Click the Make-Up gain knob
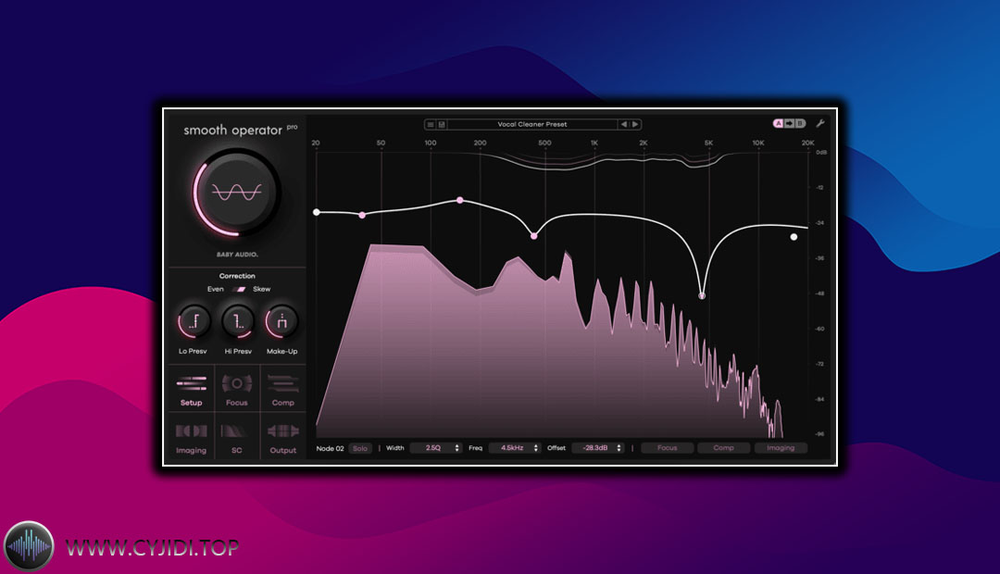Screen dimensions: 1000x574 281,321
